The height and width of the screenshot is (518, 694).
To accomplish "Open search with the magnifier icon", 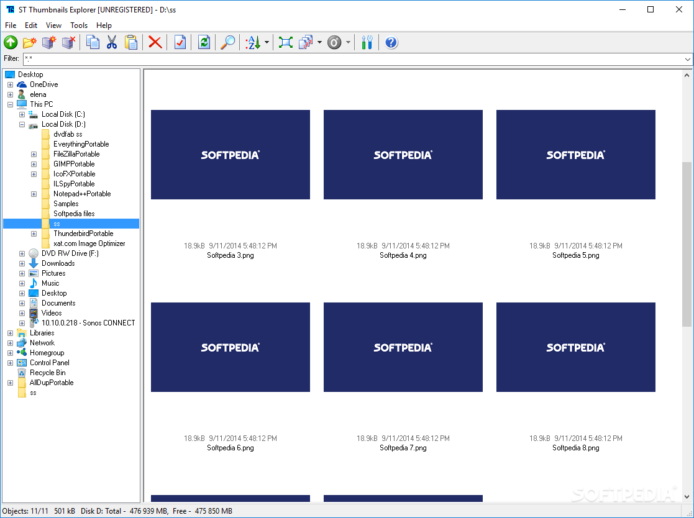I will click(228, 42).
